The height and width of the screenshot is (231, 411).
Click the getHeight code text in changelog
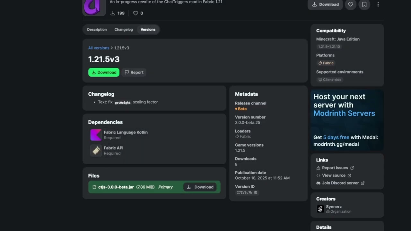click(x=123, y=102)
